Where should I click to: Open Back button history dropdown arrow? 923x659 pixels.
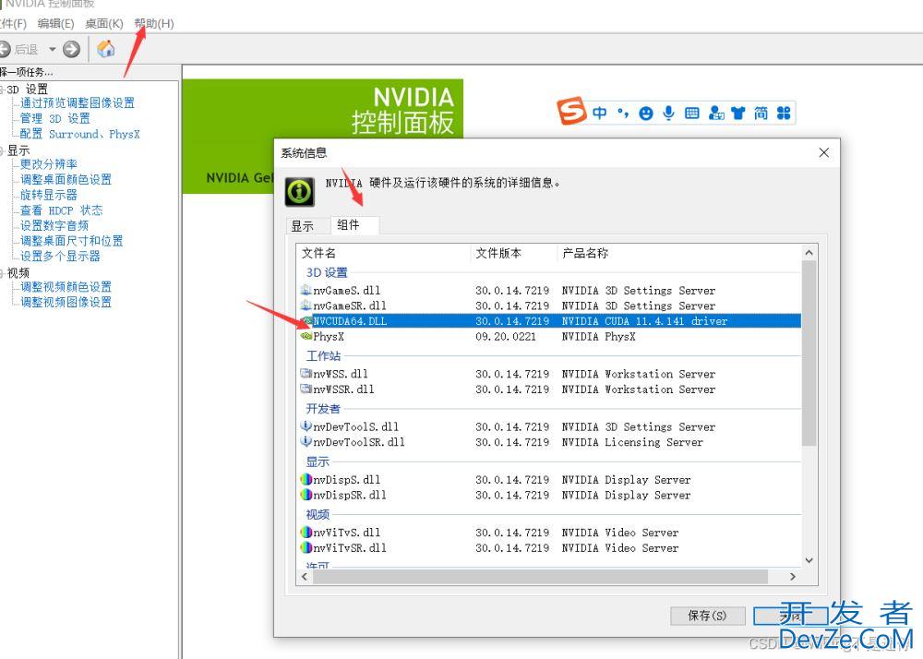click(53, 50)
